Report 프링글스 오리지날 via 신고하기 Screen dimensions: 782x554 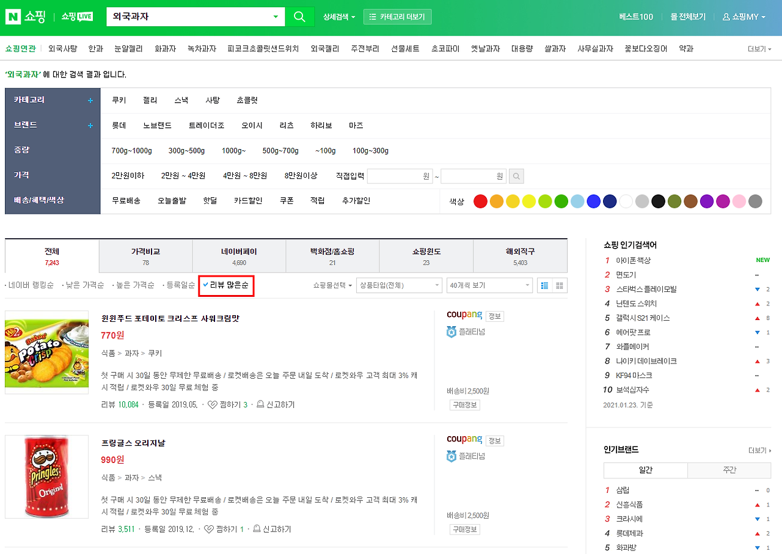point(272,529)
